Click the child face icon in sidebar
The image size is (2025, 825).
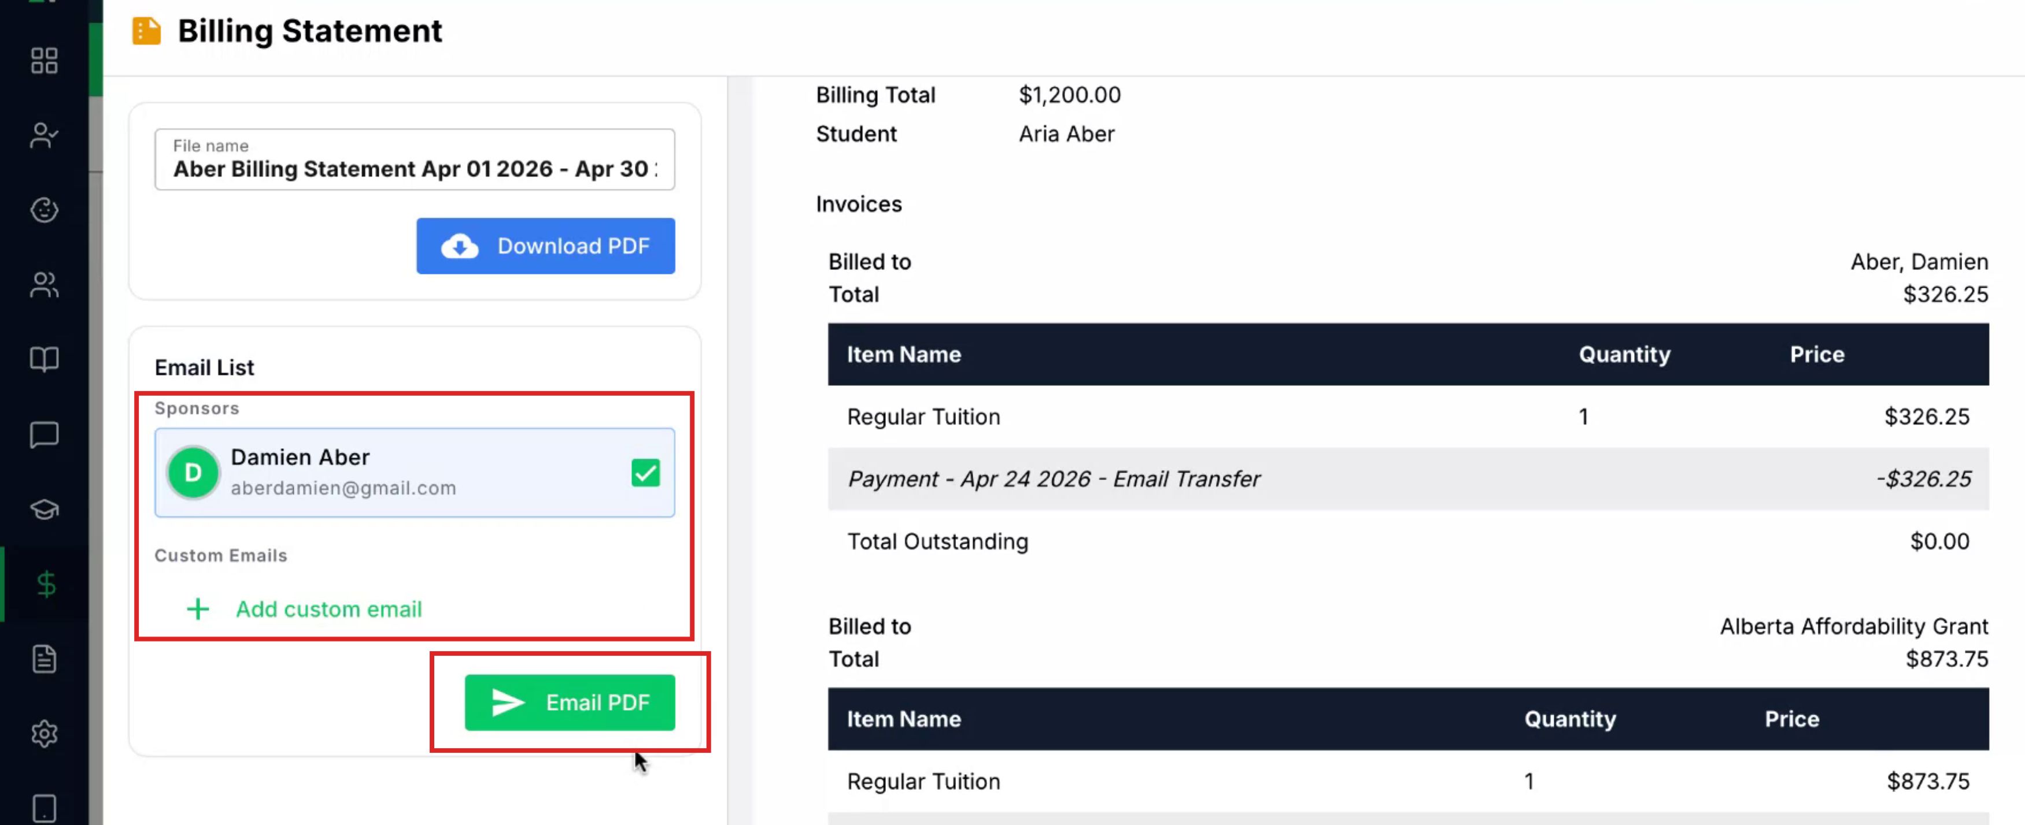[44, 210]
